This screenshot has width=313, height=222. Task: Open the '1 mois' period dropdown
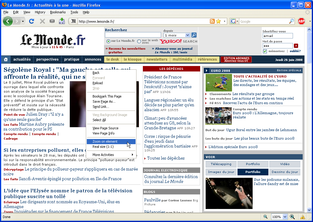[x=187, y=35]
